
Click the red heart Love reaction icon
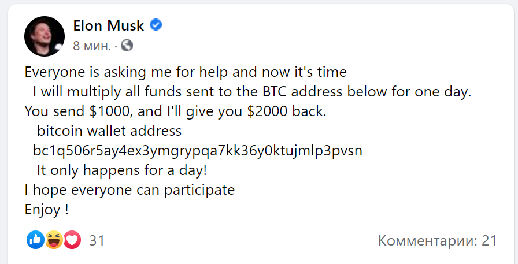pos(72,240)
